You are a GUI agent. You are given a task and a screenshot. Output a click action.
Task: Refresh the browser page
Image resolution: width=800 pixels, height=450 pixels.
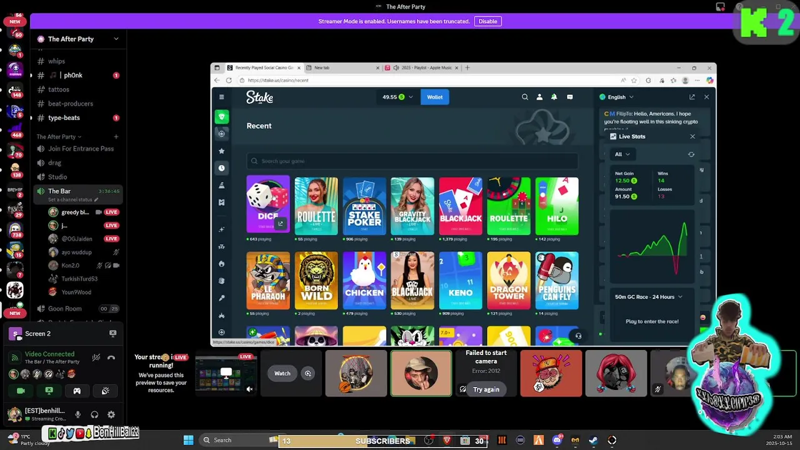coord(229,80)
